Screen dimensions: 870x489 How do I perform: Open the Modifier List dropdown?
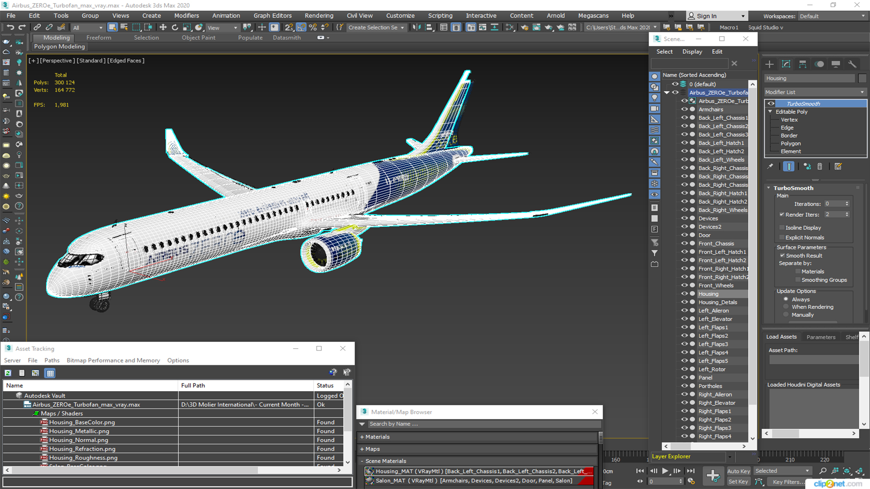(815, 92)
